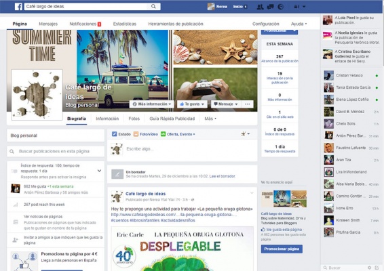The height and width of the screenshot is (271, 384).
Task: Open the Fotos tab on the page
Action: [x=134, y=119]
